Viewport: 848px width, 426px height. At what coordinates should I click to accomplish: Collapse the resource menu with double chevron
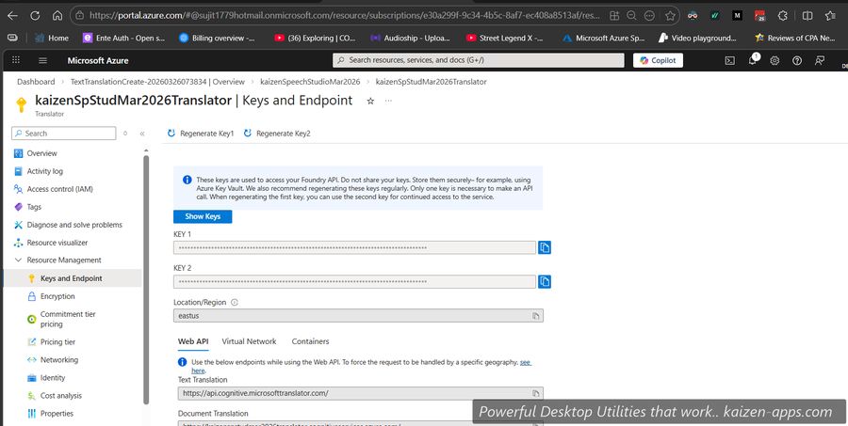(x=142, y=134)
